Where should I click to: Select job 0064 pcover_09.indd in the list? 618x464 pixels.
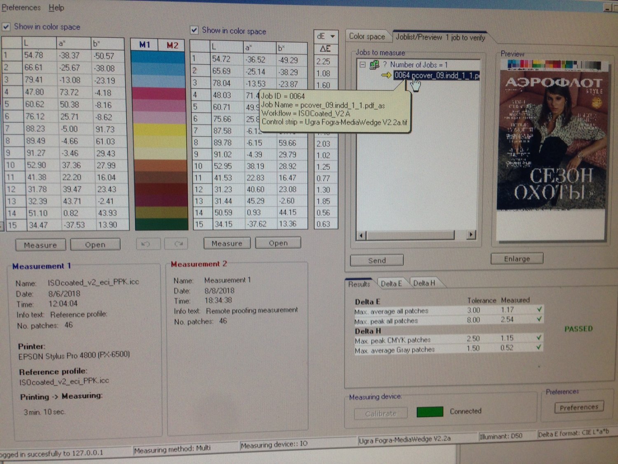pos(436,75)
